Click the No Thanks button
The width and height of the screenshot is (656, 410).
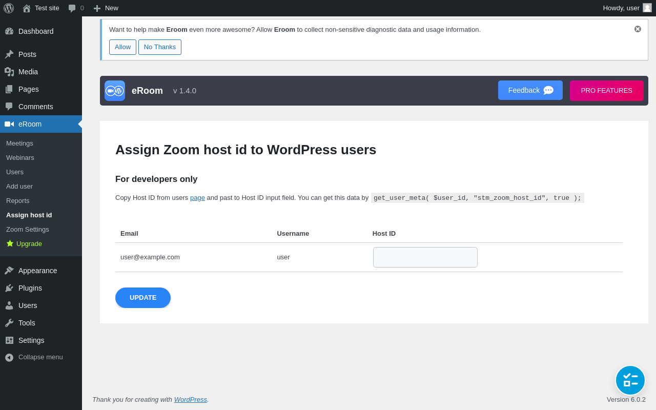pyautogui.click(x=160, y=47)
